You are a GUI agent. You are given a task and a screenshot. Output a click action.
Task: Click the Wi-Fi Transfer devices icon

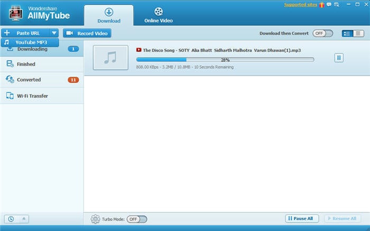tap(10, 96)
